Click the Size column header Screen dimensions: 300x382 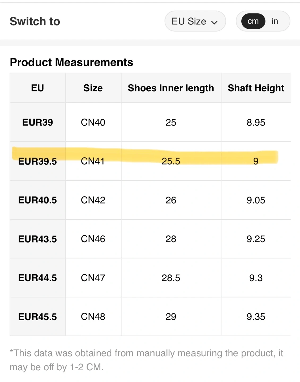[x=93, y=88]
